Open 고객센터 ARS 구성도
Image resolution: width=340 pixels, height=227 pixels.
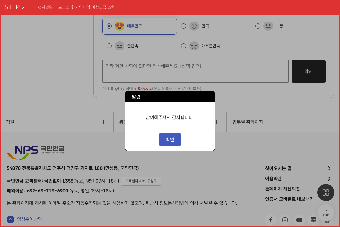pyautogui.click(x=141, y=181)
